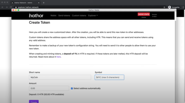The height and width of the screenshot is (103, 185).
Task: Open the 'here' deposit info link
Action: click(x=59, y=57)
